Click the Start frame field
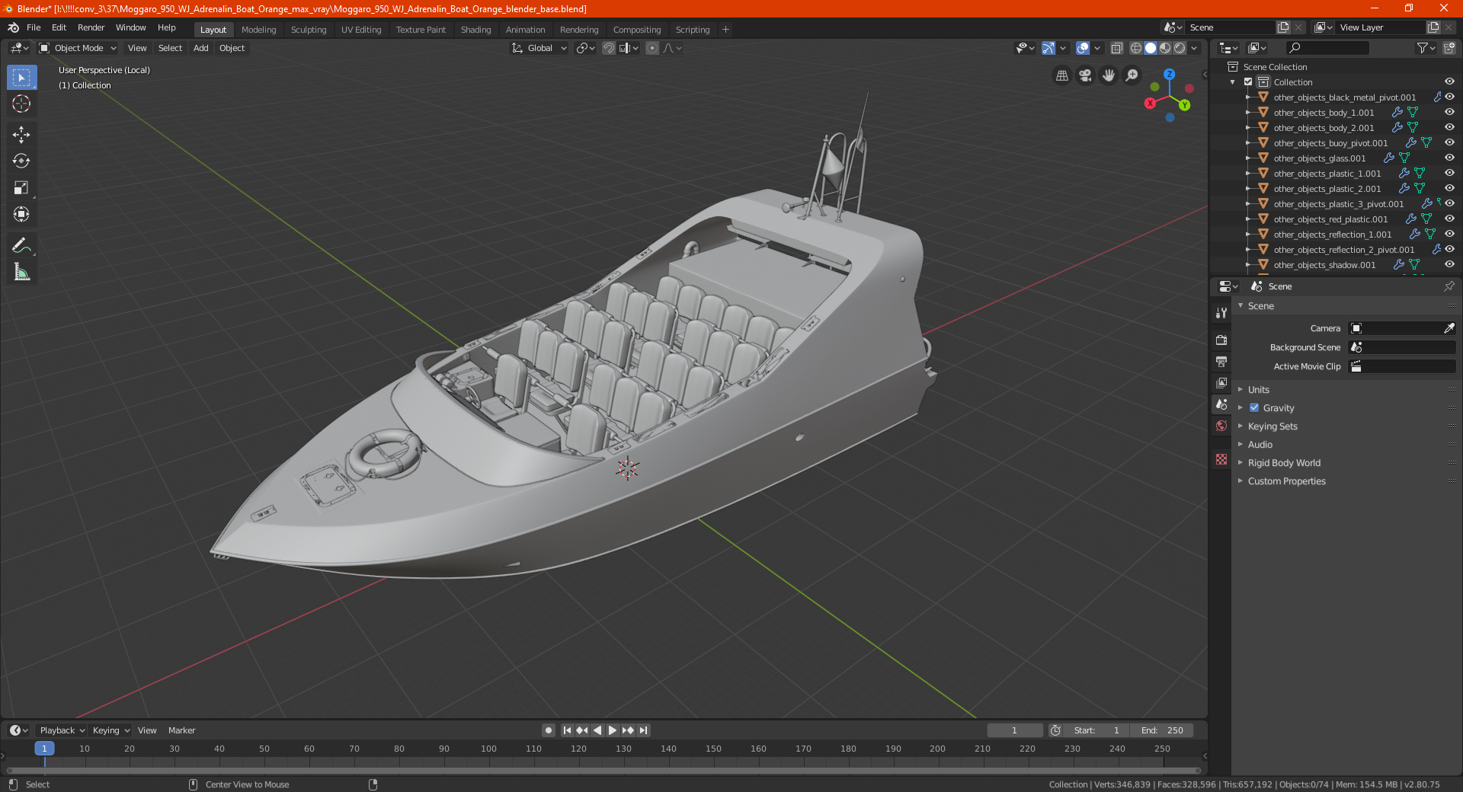Image resolution: width=1463 pixels, height=792 pixels. pyautogui.click(x=1096, y=730)
